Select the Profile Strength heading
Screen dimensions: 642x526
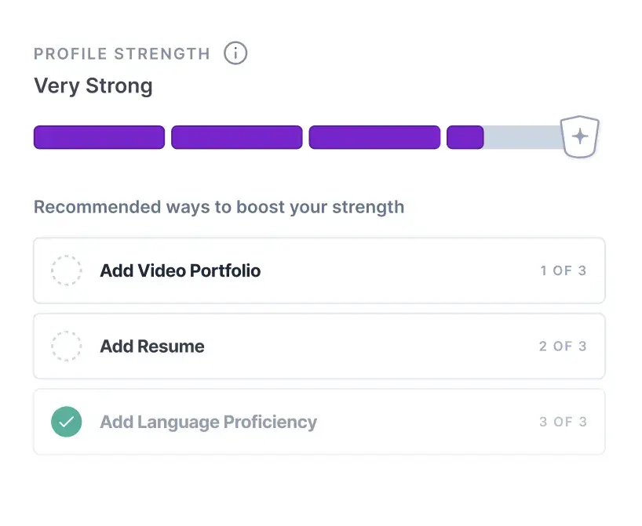[x=121, y=53]
